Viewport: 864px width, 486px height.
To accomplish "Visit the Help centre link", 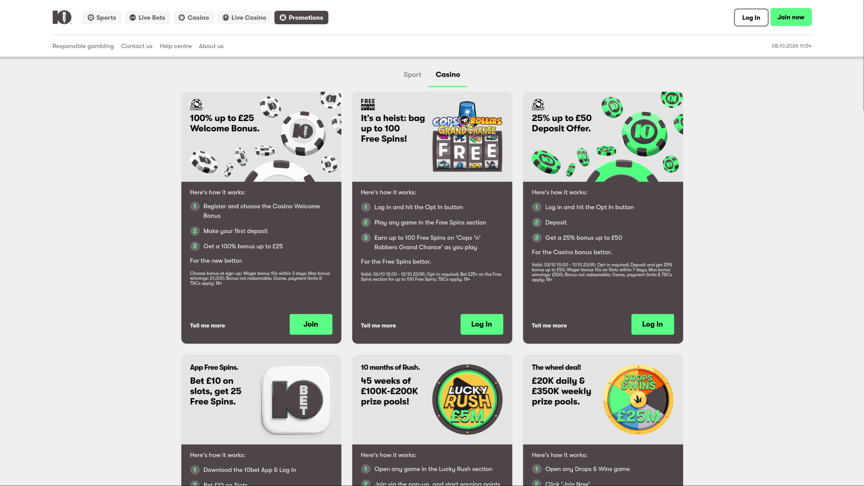I will pyautogui.click(x=175, y=46).
